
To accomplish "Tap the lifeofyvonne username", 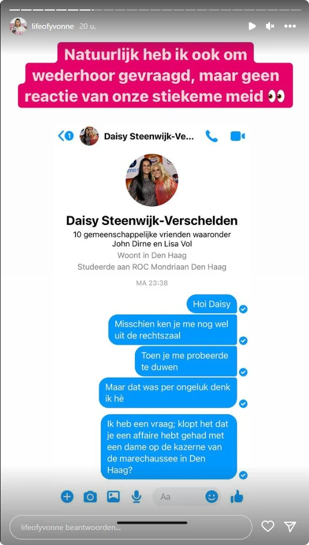I will [x=53, y=27].
